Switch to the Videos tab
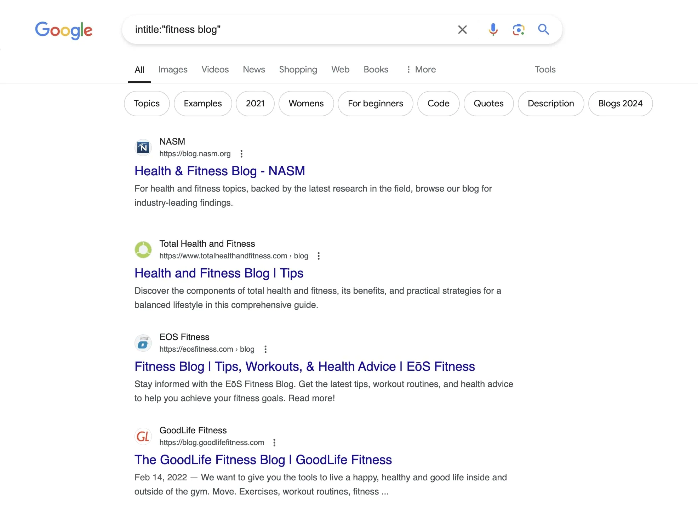The image size is (698, 509). point(215,70)
